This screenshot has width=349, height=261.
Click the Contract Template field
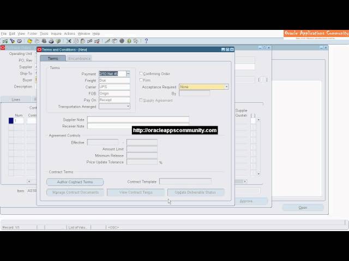(x=185, y=182)
